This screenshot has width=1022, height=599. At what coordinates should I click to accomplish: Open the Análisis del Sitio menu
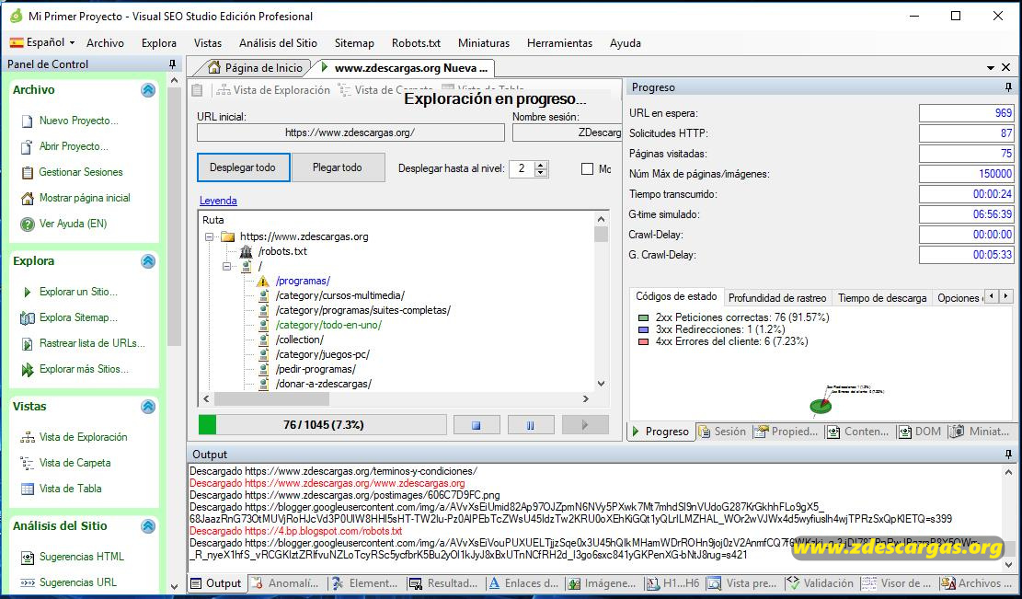(279, 43)
